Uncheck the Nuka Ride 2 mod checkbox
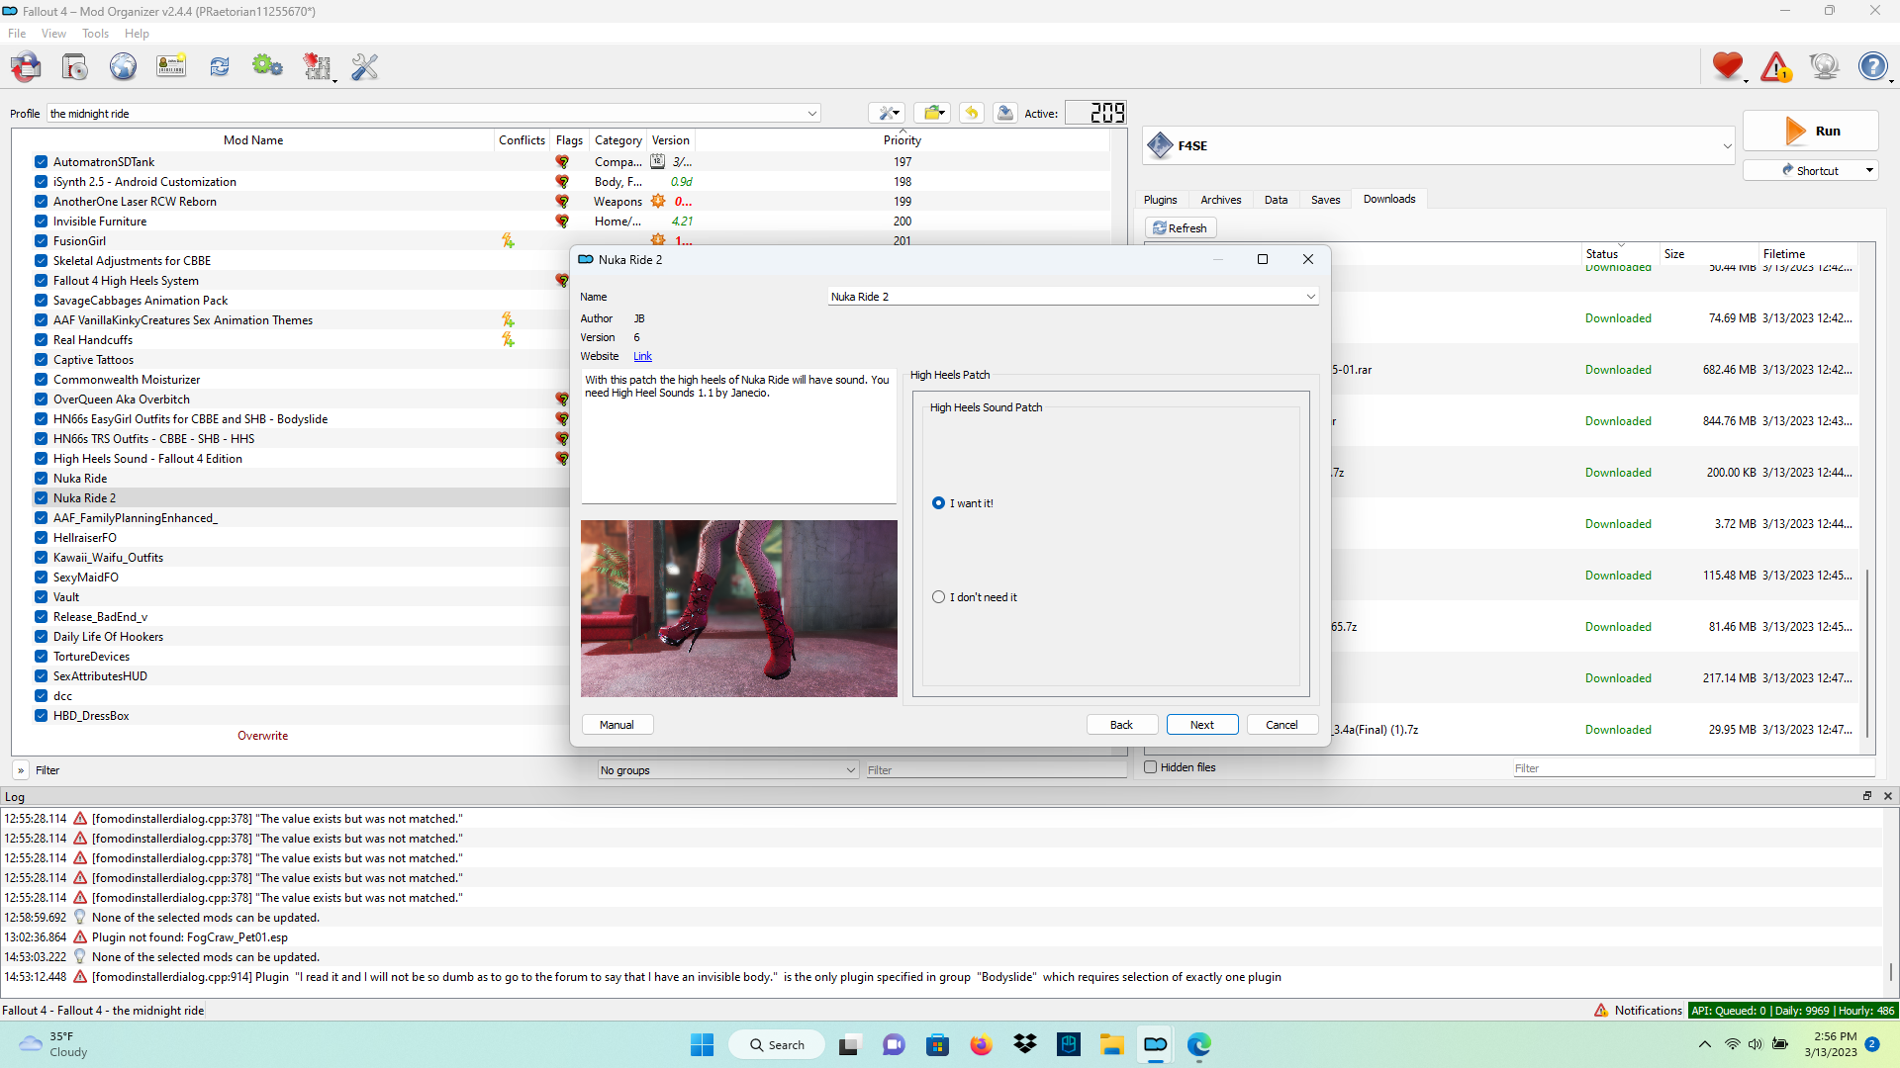Image resolution: width=1900 pixels, height=1068 pixels. point(41,497)
